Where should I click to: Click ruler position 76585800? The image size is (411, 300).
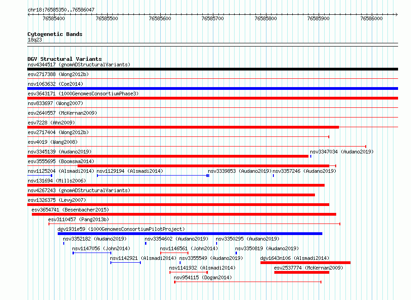(266, 18)
